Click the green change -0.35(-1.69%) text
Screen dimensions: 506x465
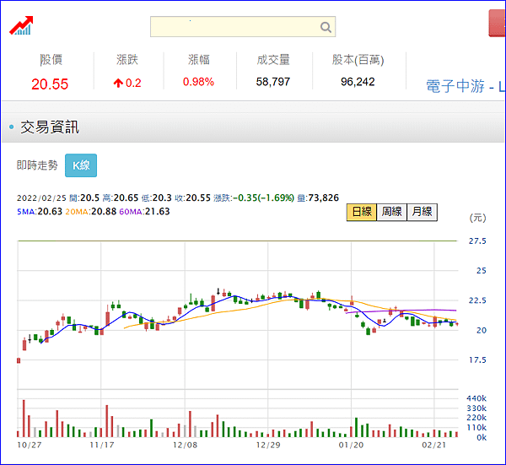[264, 198]
